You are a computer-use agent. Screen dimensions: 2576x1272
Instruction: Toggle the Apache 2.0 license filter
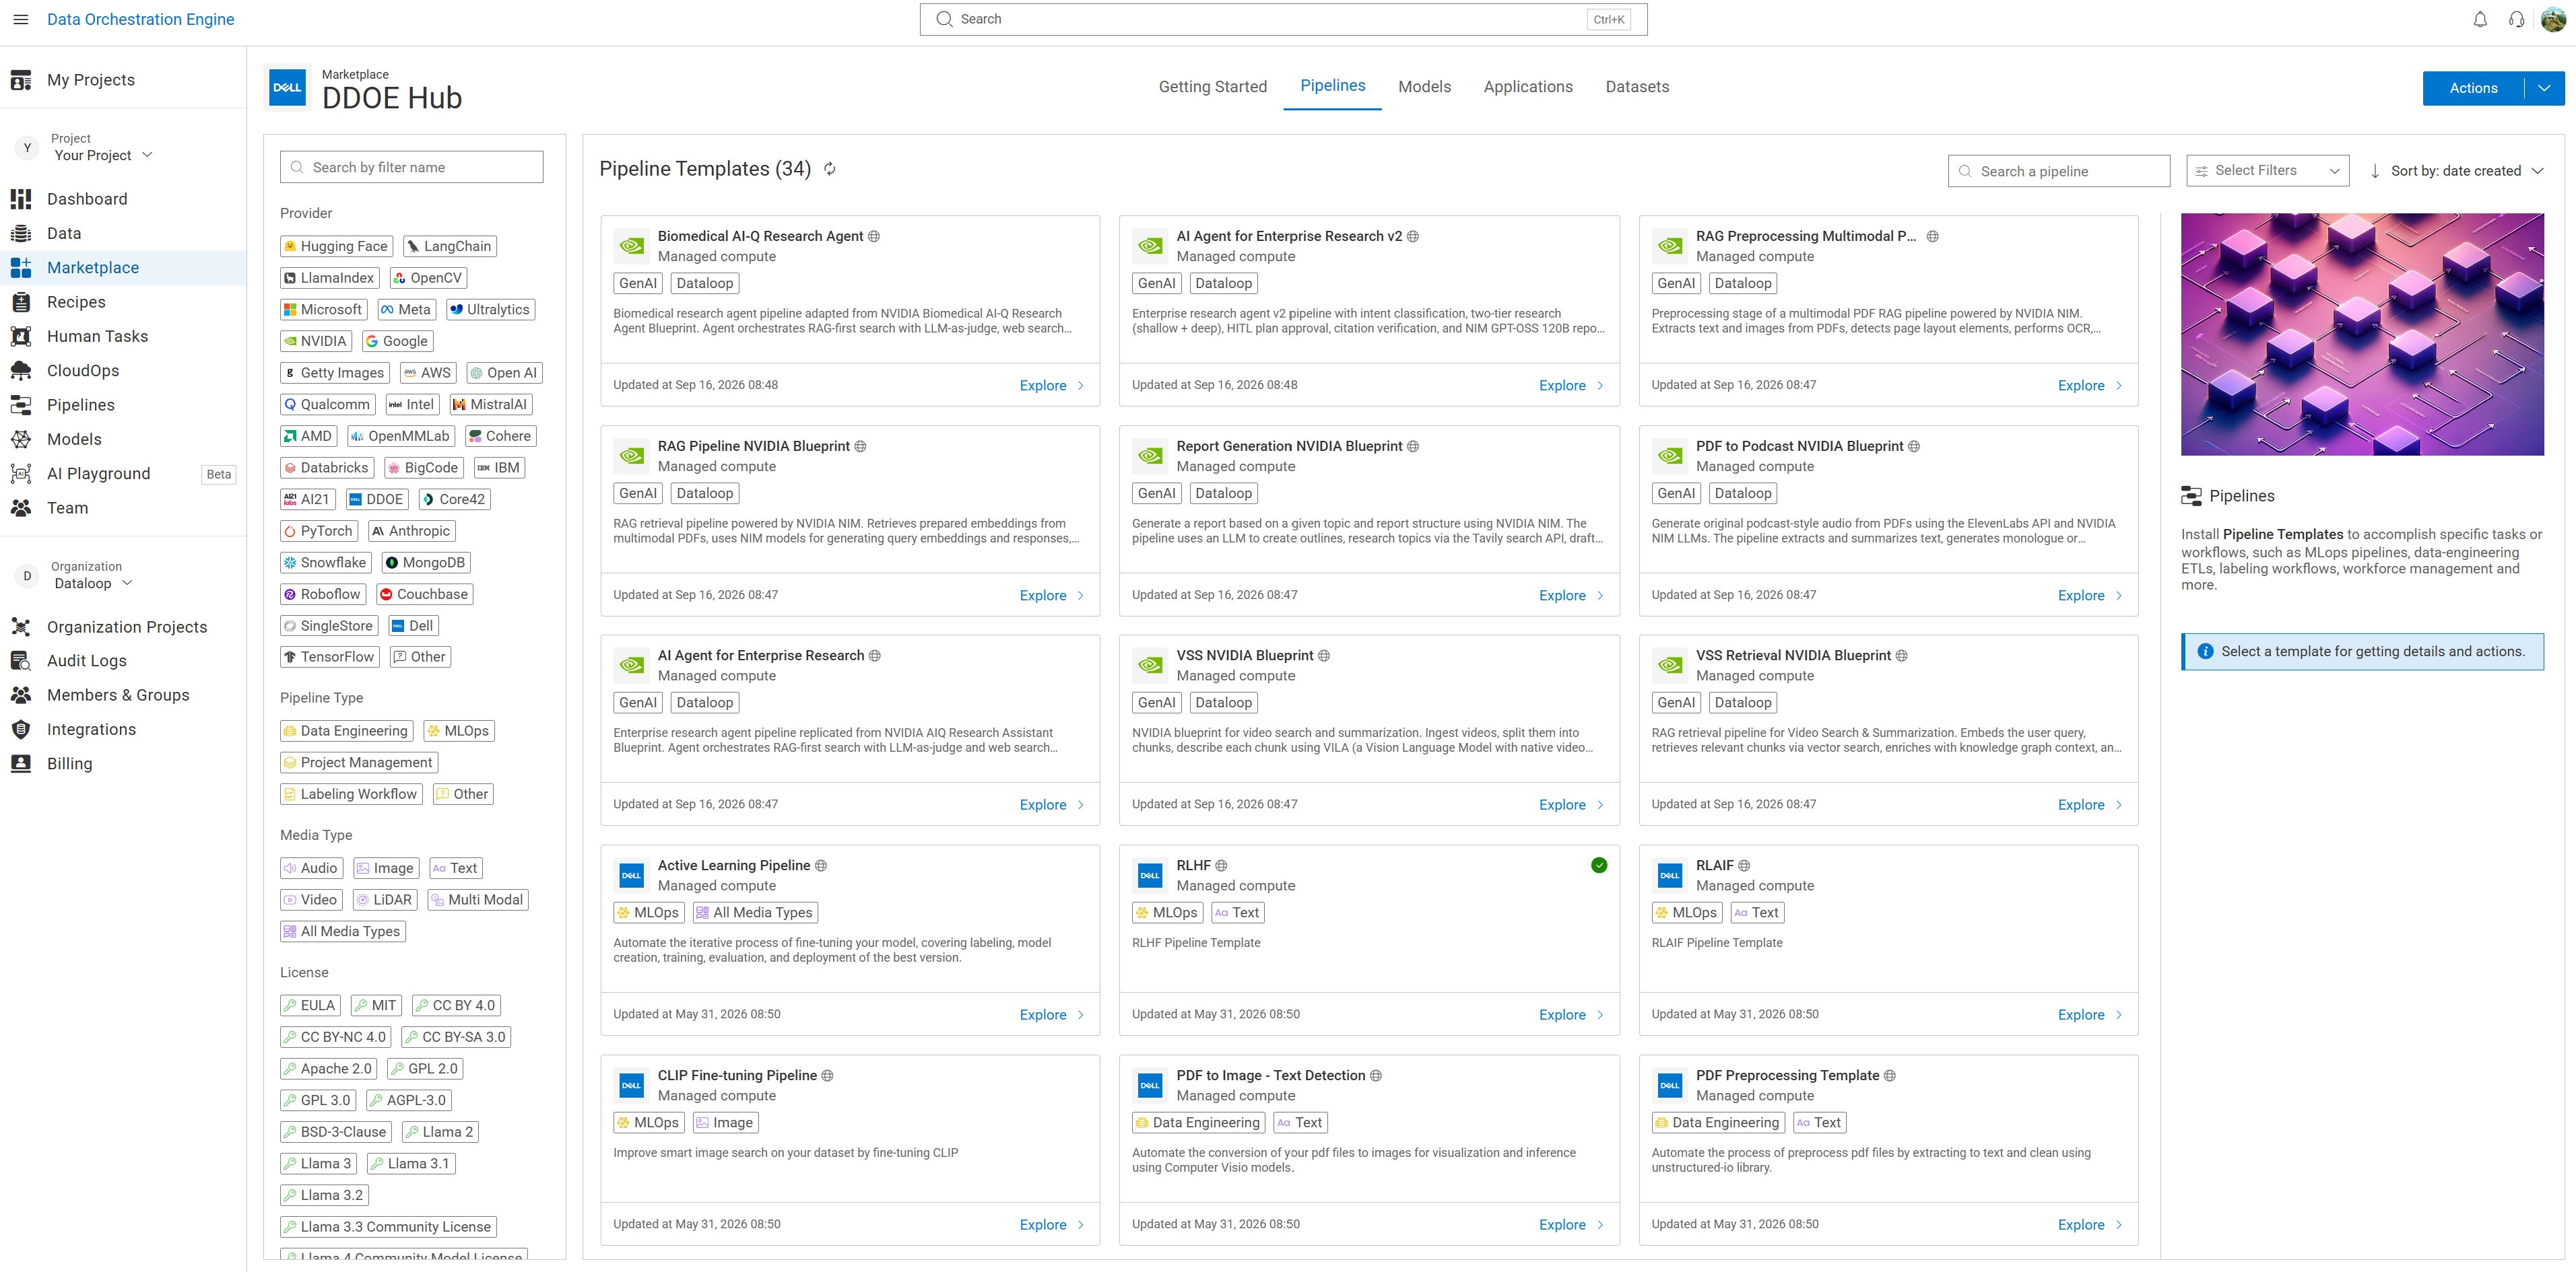coord(328,1068)
